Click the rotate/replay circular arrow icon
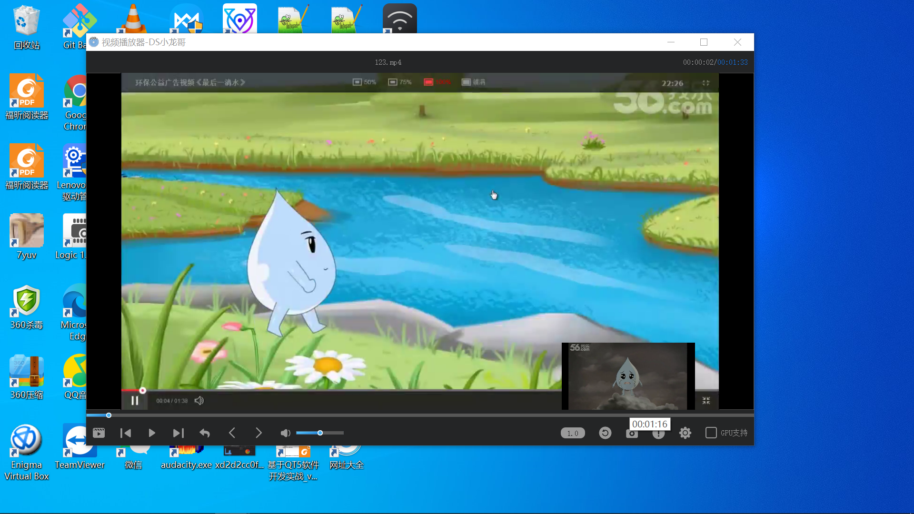This screenshot has height=514, width=914. tap(605, 433)
